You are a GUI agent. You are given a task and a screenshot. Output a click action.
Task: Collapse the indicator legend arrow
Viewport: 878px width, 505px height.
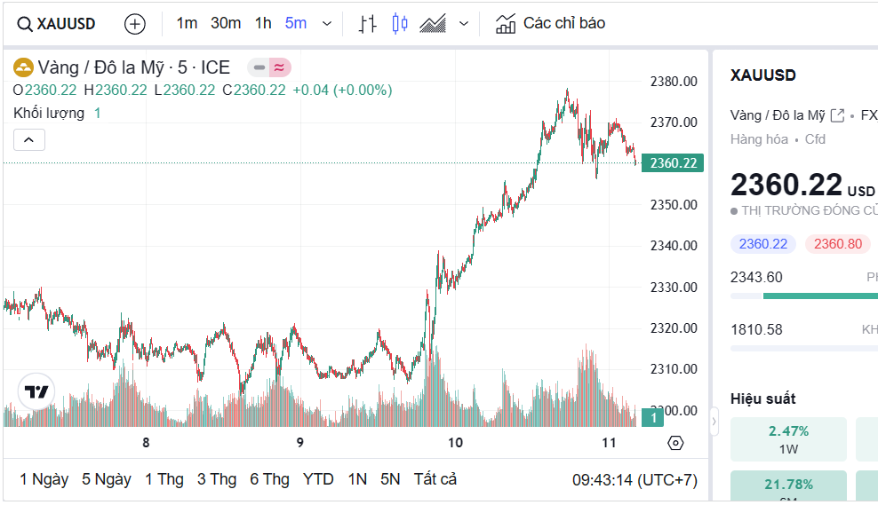point(29,140)
